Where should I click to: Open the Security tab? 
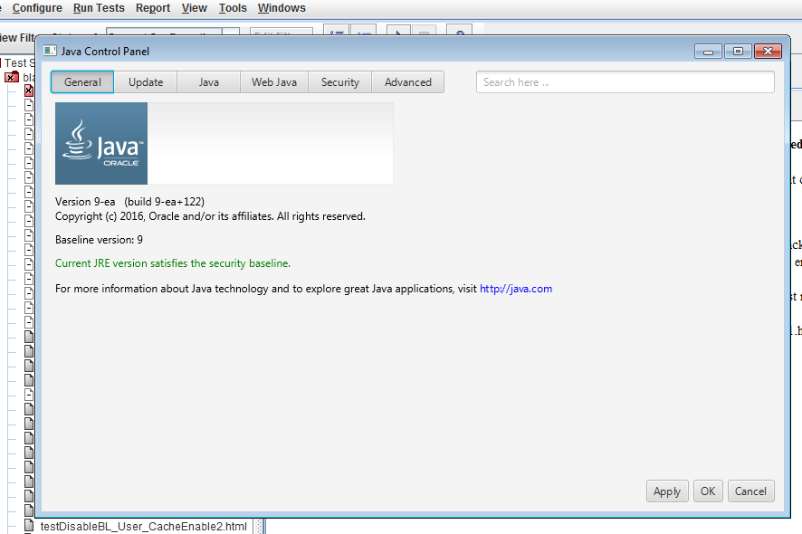click(x=339, y=82)
